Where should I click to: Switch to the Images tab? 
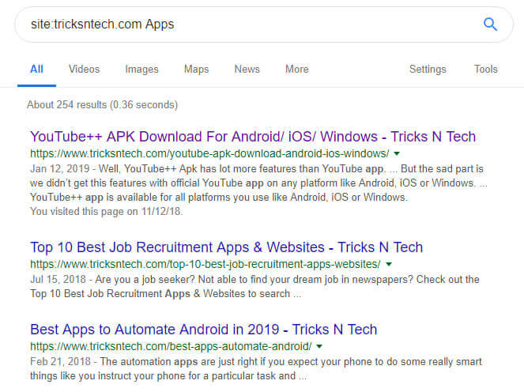point(141,70)
